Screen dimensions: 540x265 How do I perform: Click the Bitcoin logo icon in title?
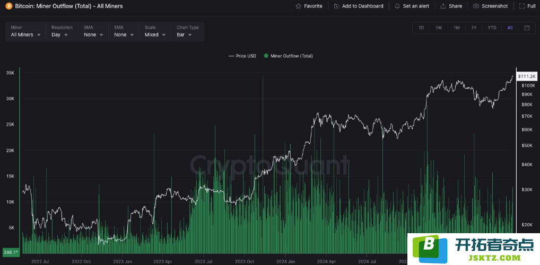coord(8,6)
